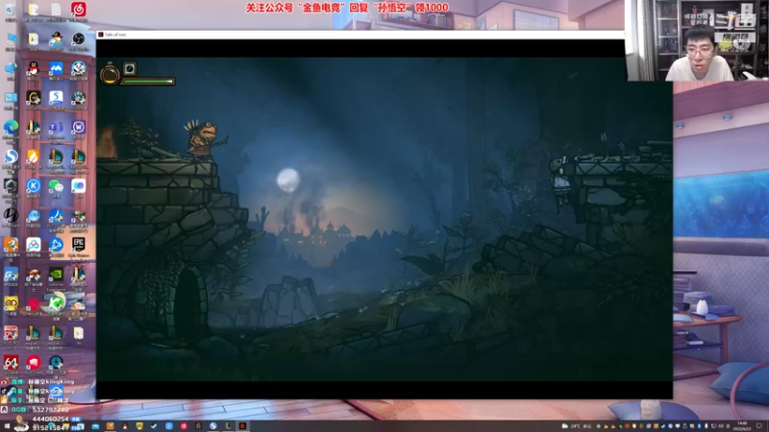
Task: Open the GeForce Experience desktop icon
Action: [56, 275]
